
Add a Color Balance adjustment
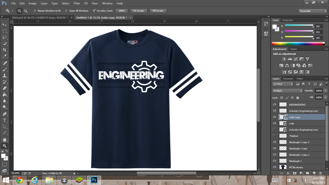[x=287, y=66]
